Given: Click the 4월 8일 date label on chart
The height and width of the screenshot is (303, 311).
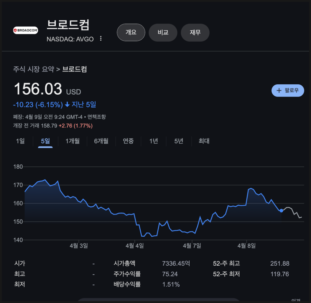Looking at the screenshot, I should click(x=247, y=246).
